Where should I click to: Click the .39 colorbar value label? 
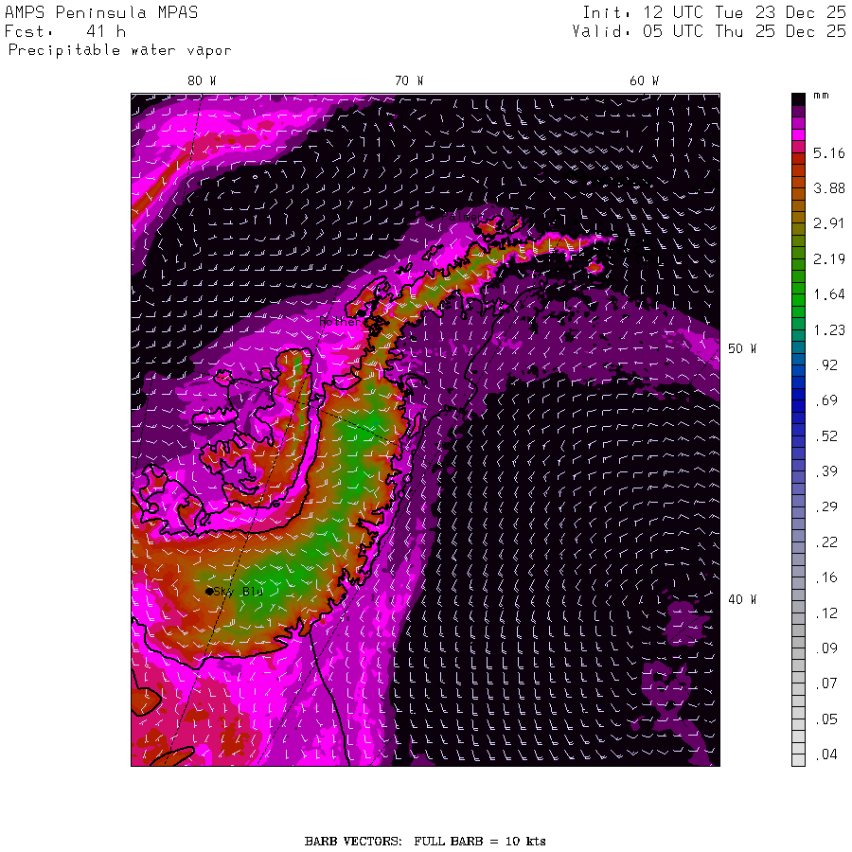(x=826, y=471)
